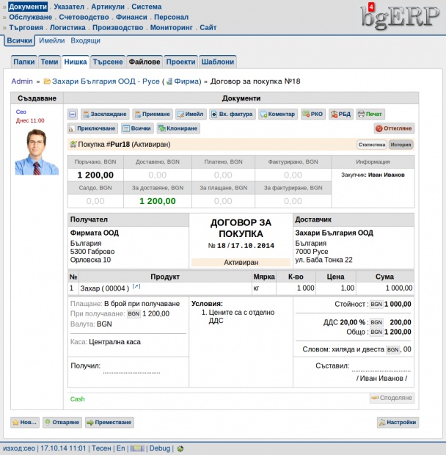446x455 pixels.
Task: Open Захари България ООД - Русе folder link
Action: [x=106, y=81]
